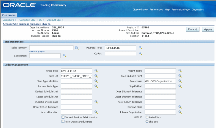The image size is (216, 128).
Task: Open Personalize Page link
Action: pyautogui.click(x=181, y=10)
